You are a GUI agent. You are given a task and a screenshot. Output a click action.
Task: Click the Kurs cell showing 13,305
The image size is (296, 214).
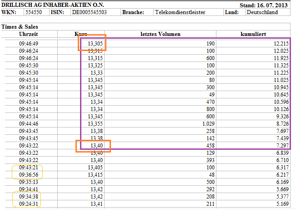pos(93,43)
